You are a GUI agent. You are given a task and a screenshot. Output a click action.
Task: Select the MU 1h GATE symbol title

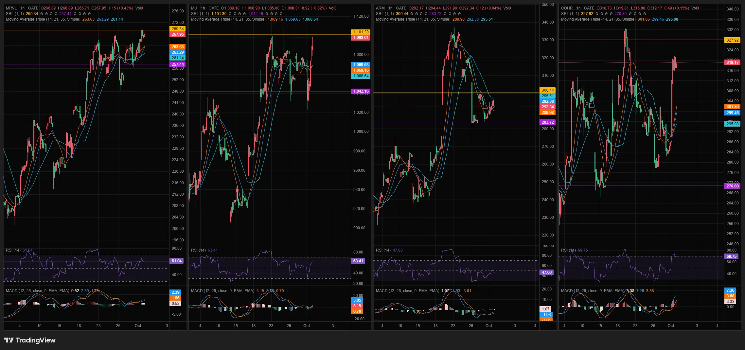(x=205, y=8)
